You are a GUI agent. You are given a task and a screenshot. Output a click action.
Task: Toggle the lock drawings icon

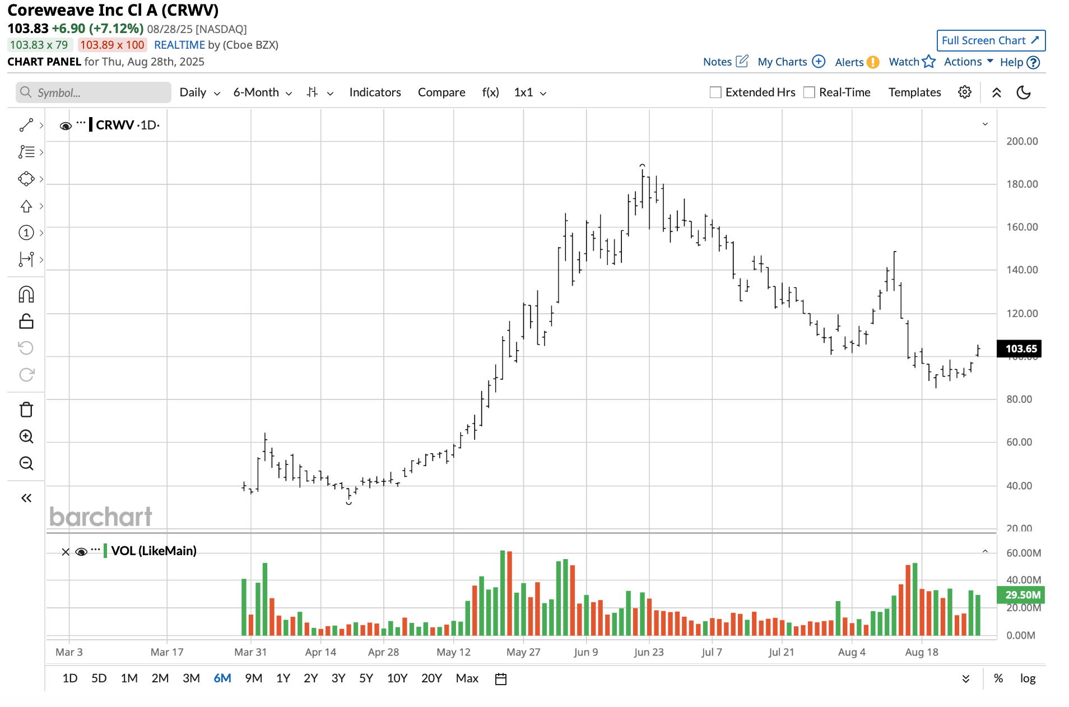26,321
